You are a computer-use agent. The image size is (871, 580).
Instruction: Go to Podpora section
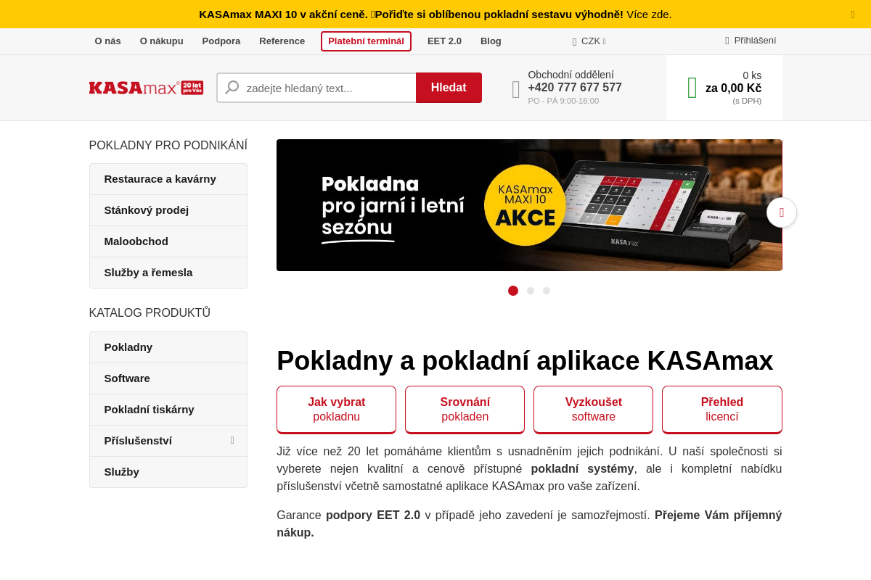(221, 41)
